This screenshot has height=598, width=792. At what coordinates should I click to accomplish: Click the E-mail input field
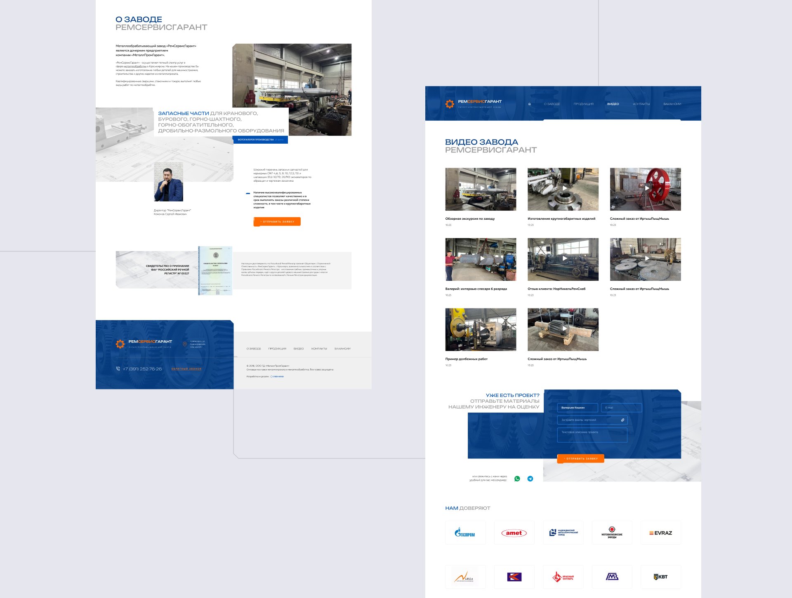(x=621, y=408)
